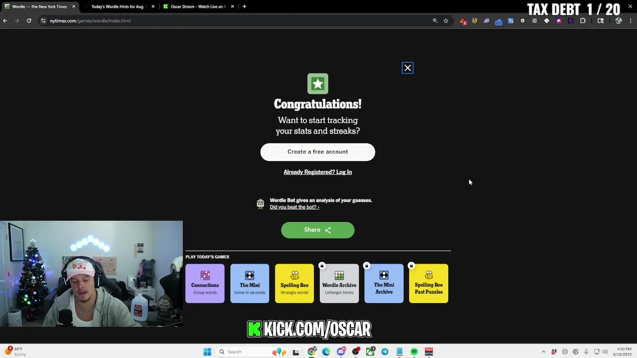This screenshot has height=358, width=637.
Task: Open Discord from the taskbar
Action: pos(341,352)
